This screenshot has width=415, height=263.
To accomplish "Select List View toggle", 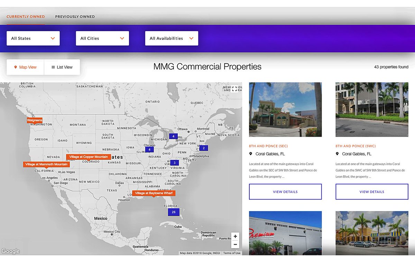I will 62,67.
